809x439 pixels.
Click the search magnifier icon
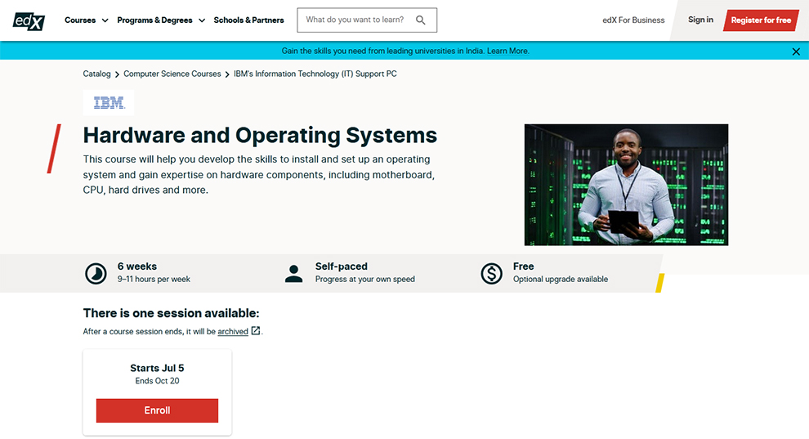[x=421, y=20]
